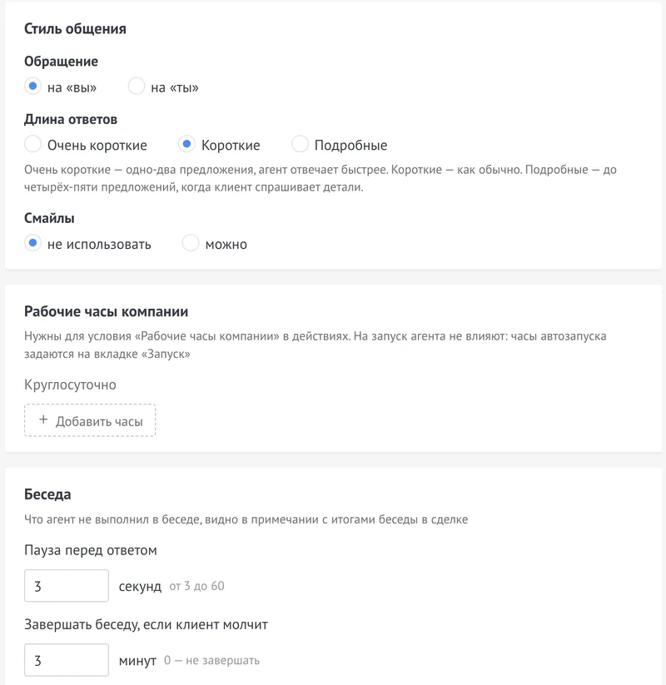Click the Стиль общения section heading
Screen dimensions: 666x685
point(75,29)
